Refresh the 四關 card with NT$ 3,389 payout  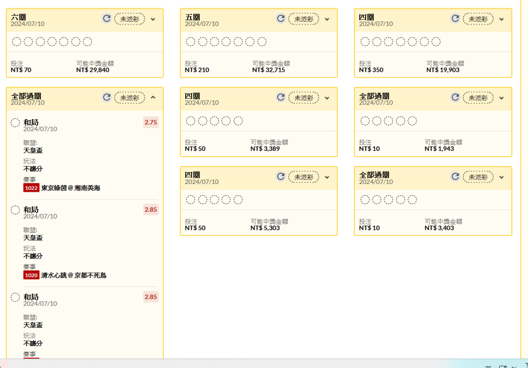[x=281, y=98]
